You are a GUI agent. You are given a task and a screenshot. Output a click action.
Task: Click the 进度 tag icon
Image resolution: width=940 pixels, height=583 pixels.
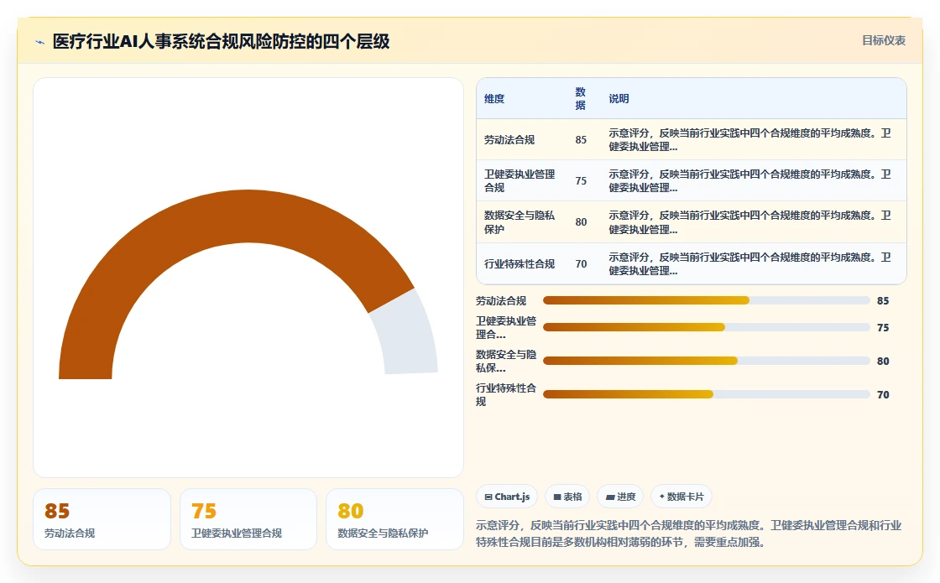coord(610,497)
